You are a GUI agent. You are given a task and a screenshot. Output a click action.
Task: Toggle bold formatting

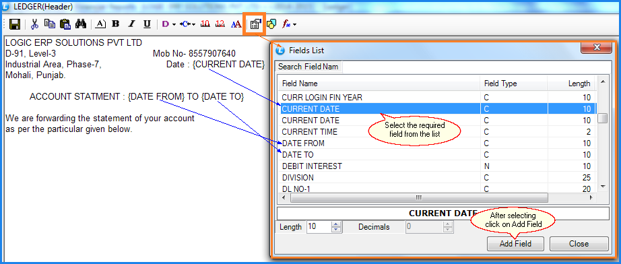(x=116, y=24)
